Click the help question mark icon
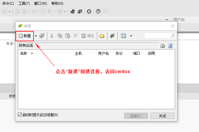Image resolution: width=199 pixels, height=132 pixels. 98,11
